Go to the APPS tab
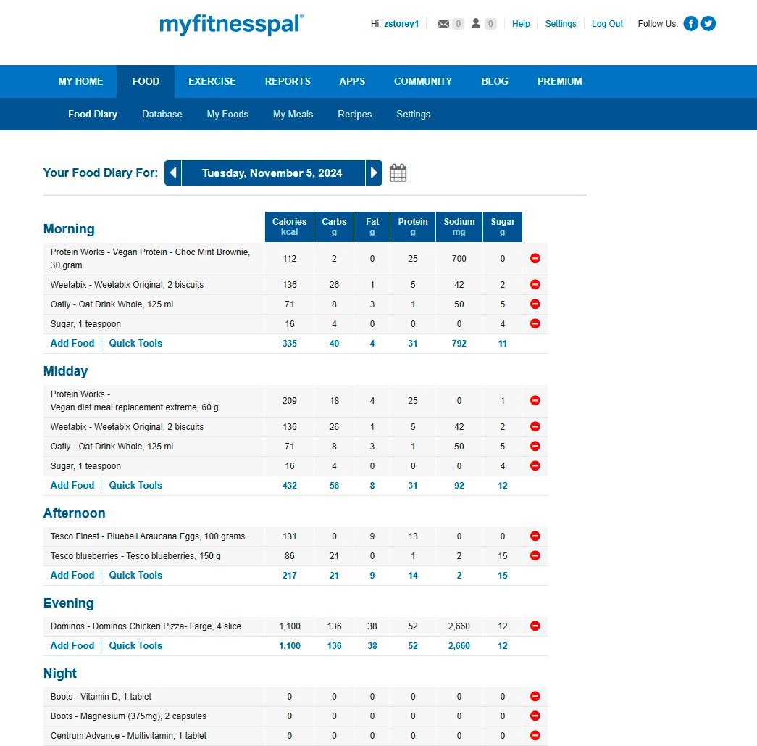This screenshot has height=746, width=757. coord(352,81)
